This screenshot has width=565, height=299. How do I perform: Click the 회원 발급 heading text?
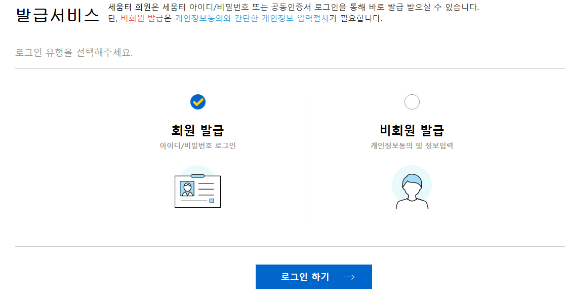(x=197, y=131)
